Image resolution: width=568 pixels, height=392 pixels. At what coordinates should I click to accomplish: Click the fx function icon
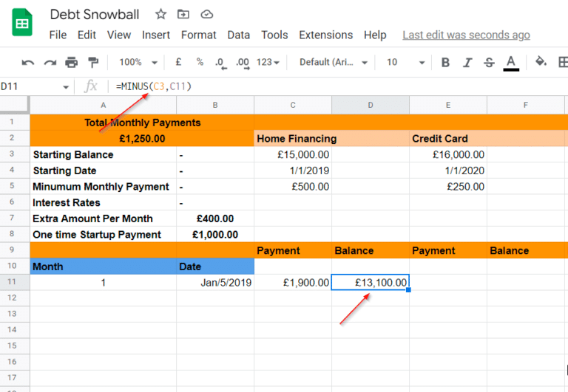[x=90, y=86]
